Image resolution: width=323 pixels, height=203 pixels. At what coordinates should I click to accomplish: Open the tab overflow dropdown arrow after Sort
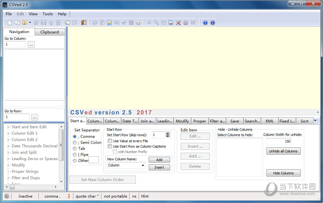[315, 121]
